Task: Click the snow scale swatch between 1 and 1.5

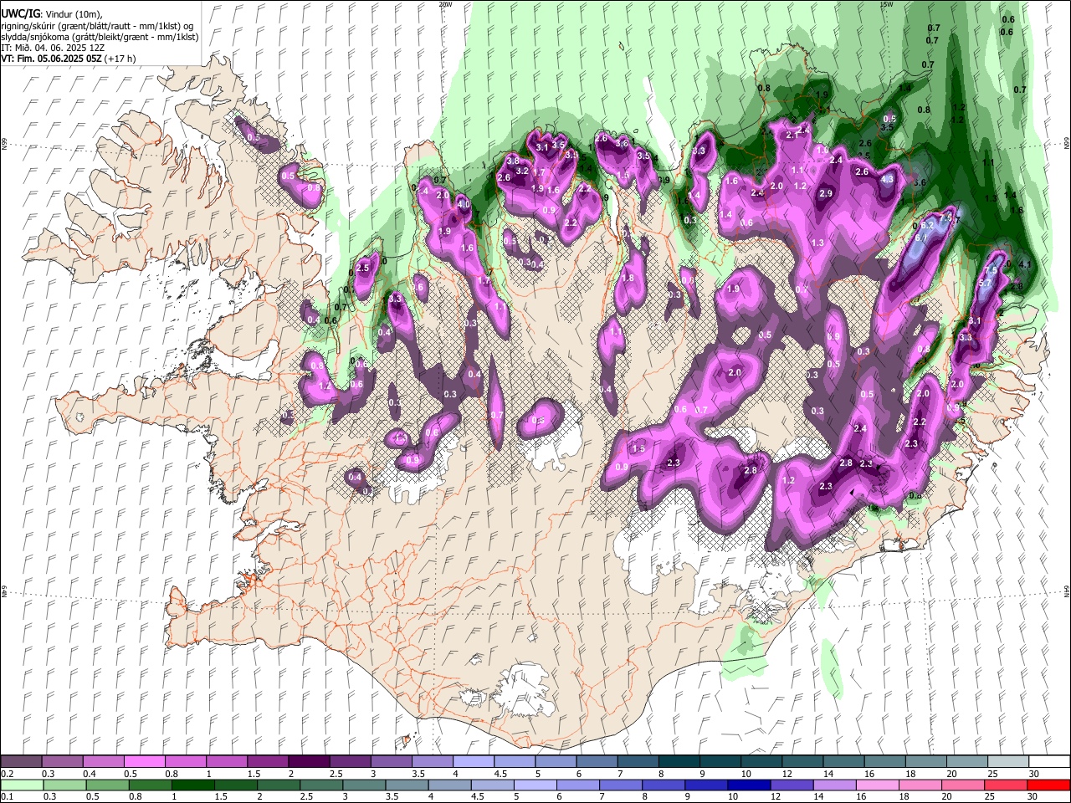Action: [x=227, y=762]
